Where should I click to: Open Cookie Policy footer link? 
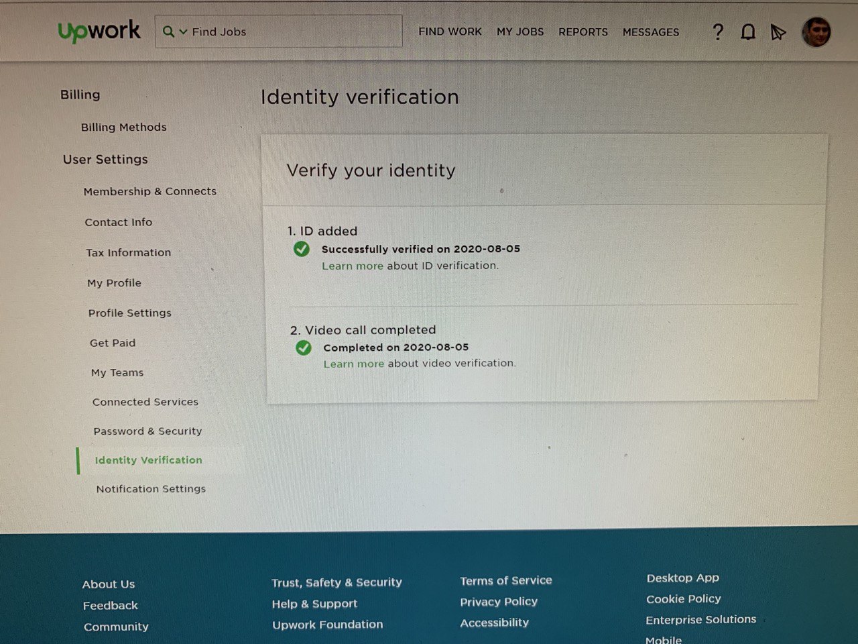point(683,598)
